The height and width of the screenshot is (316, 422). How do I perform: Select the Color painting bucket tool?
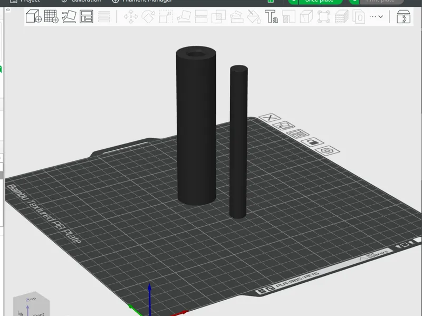pos(254,17)
